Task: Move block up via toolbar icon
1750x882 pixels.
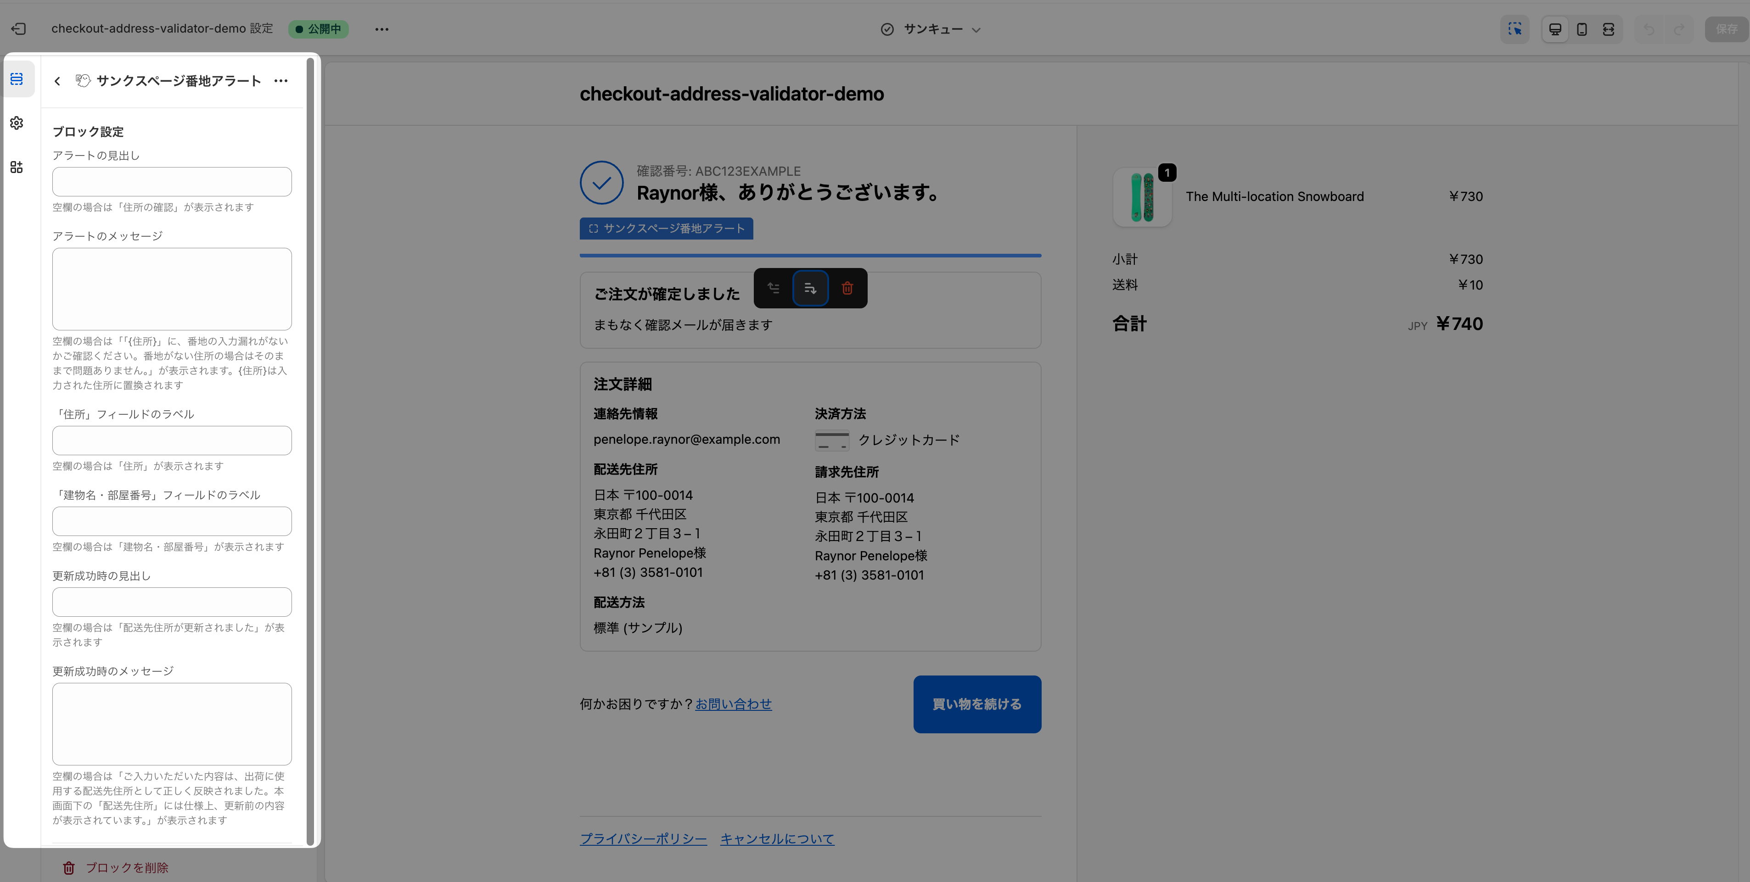Action: coord(773,288)
